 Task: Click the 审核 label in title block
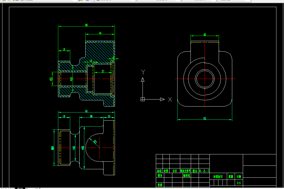[160, 185]
